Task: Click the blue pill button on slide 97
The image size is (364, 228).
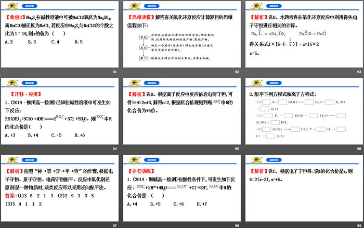Action: coord(30,160)
